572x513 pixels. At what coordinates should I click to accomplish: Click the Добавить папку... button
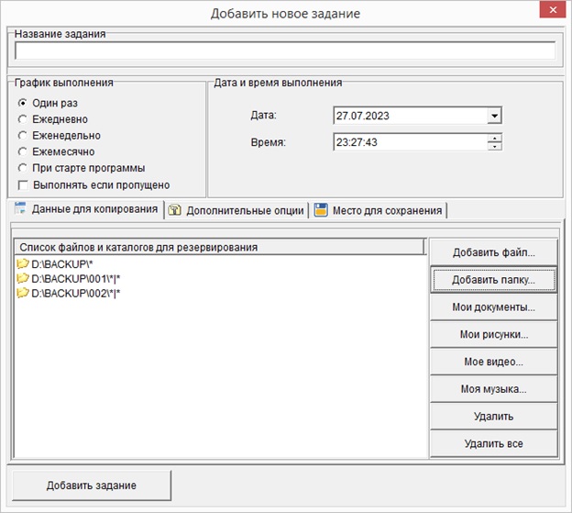tap(493, 280)
